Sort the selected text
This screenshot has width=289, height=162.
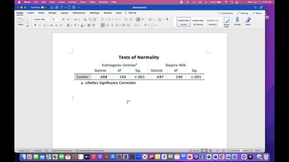tap(159, 19)
